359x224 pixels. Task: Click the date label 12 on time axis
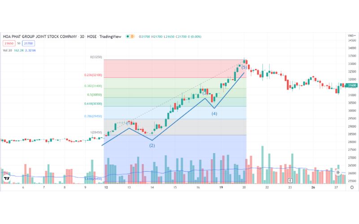point(106,187)
